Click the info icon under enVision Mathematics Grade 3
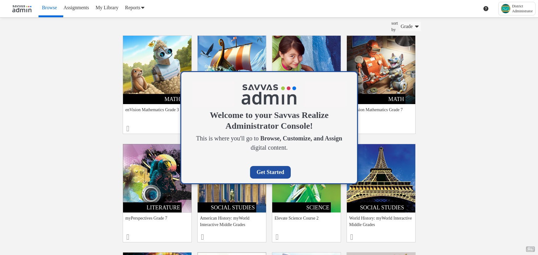Screen dimensions: 538x255 pos(128,128)
